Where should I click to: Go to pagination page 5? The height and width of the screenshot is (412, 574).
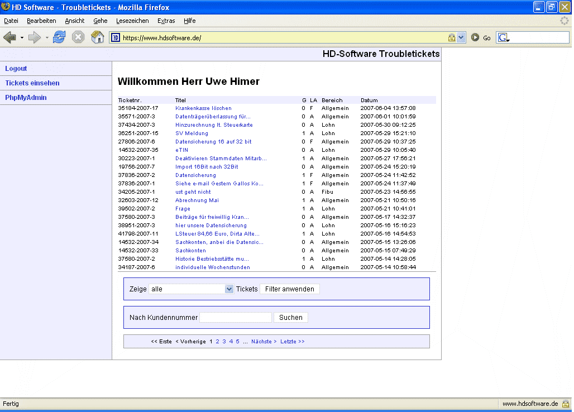click(x=237, y=342)
